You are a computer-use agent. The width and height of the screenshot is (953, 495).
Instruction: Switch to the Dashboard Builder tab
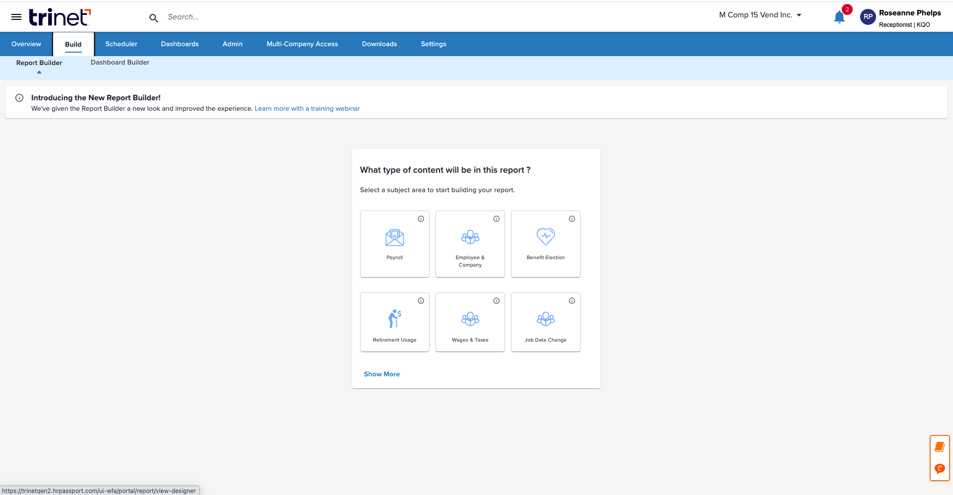[120, 62]
